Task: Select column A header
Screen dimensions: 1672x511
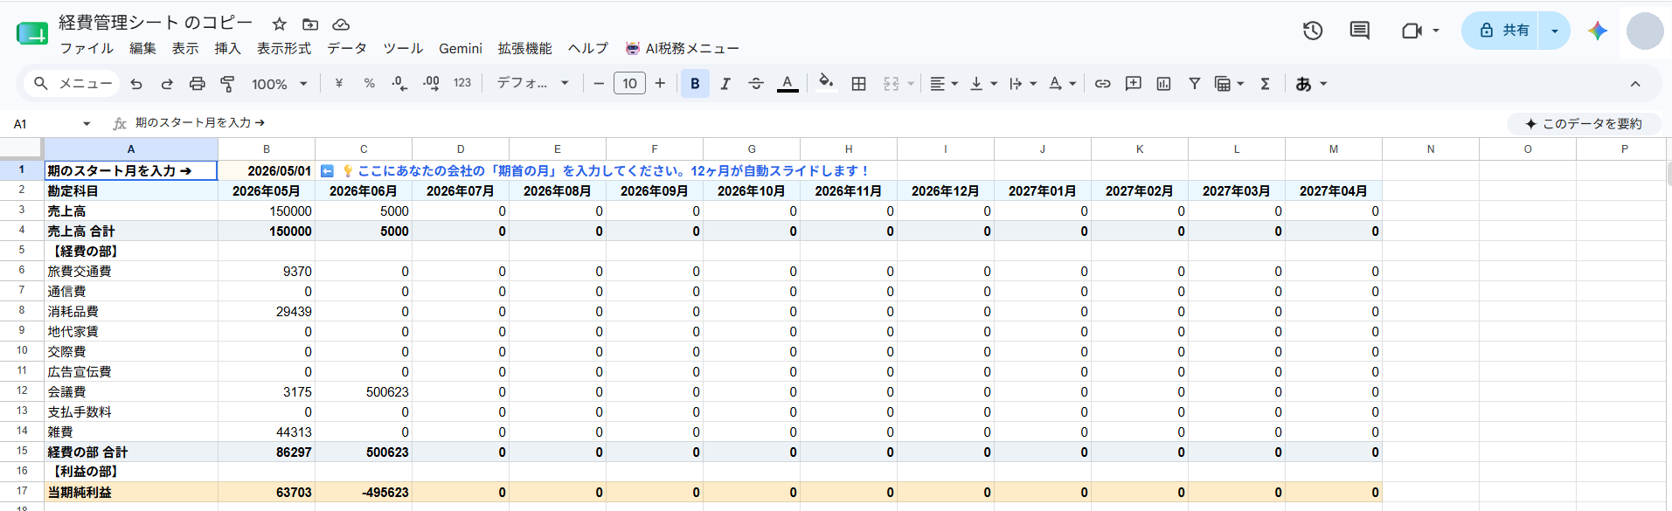Action: [131, 149]
